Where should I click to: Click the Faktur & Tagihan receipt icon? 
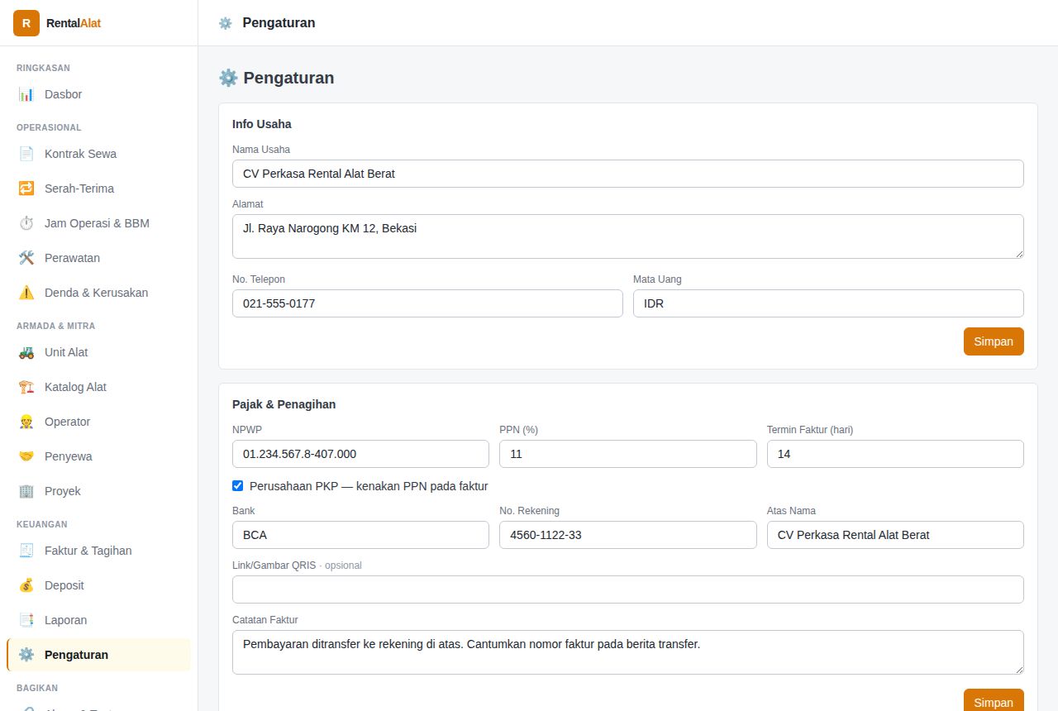(x=26, y=551)
